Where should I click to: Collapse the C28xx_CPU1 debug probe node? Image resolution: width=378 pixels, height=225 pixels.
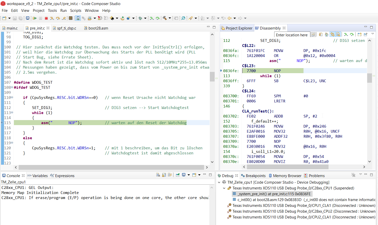(224, 188)
